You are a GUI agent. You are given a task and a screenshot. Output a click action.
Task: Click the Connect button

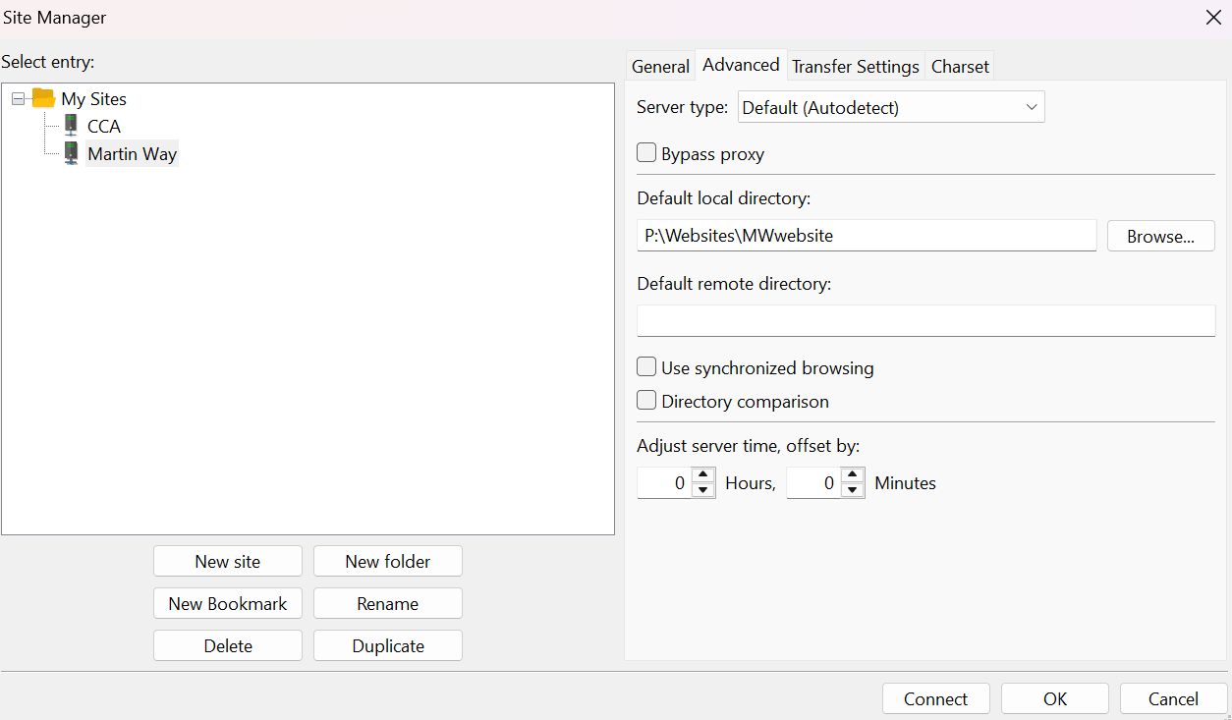tap(935, 698)
